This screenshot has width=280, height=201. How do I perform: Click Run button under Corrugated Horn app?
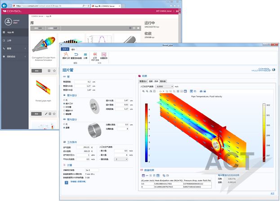pyautogui.click(x=36, y=71)
